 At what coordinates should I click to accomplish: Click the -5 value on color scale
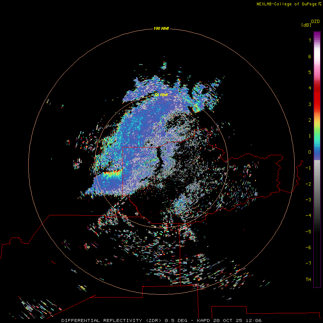point(308,232)
